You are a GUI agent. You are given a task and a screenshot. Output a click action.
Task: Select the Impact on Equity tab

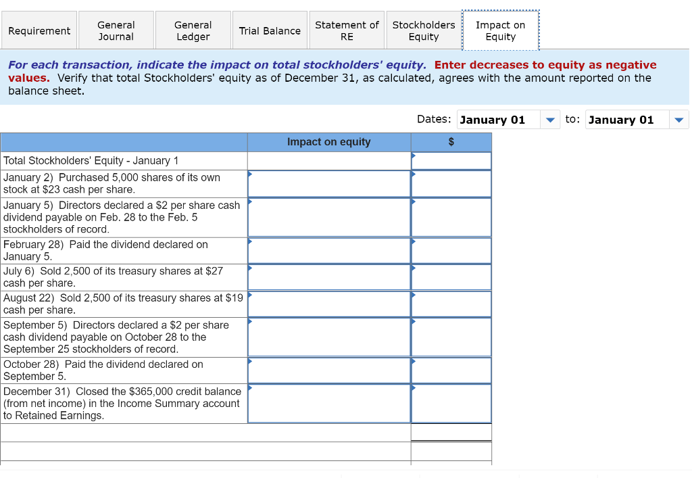tap(501, 30)
